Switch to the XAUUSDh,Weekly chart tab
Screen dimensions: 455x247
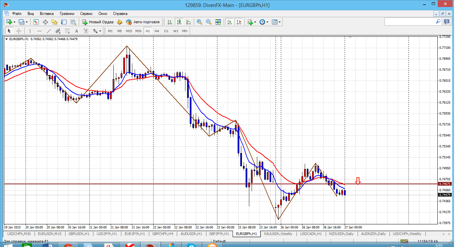click(278, 234)
